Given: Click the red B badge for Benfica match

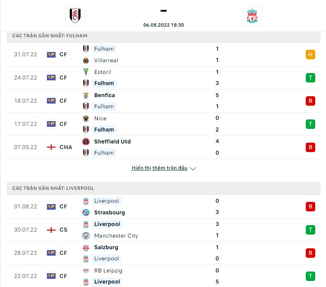Looking at the screenshot, I should click(x=310, y=101).
